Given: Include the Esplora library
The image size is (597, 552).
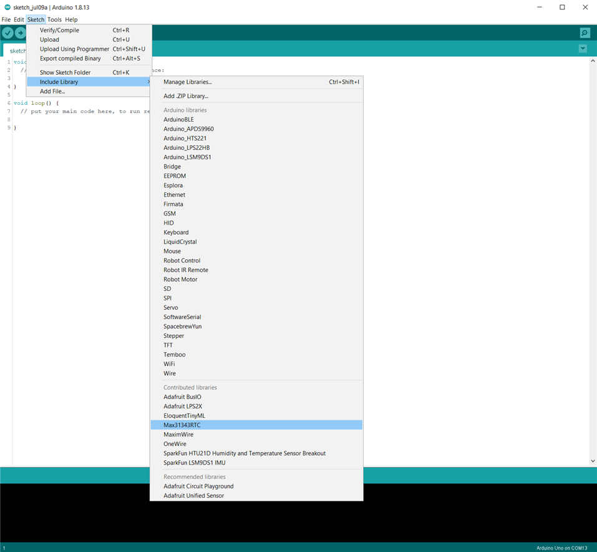Looking at the screenshot, I should 256,185.
